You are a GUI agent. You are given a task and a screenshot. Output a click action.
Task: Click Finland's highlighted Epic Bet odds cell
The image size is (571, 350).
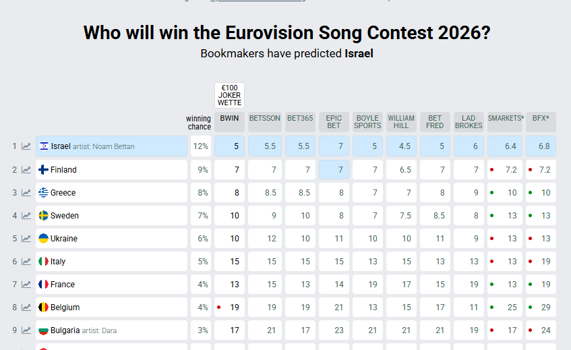pos(334,169)
